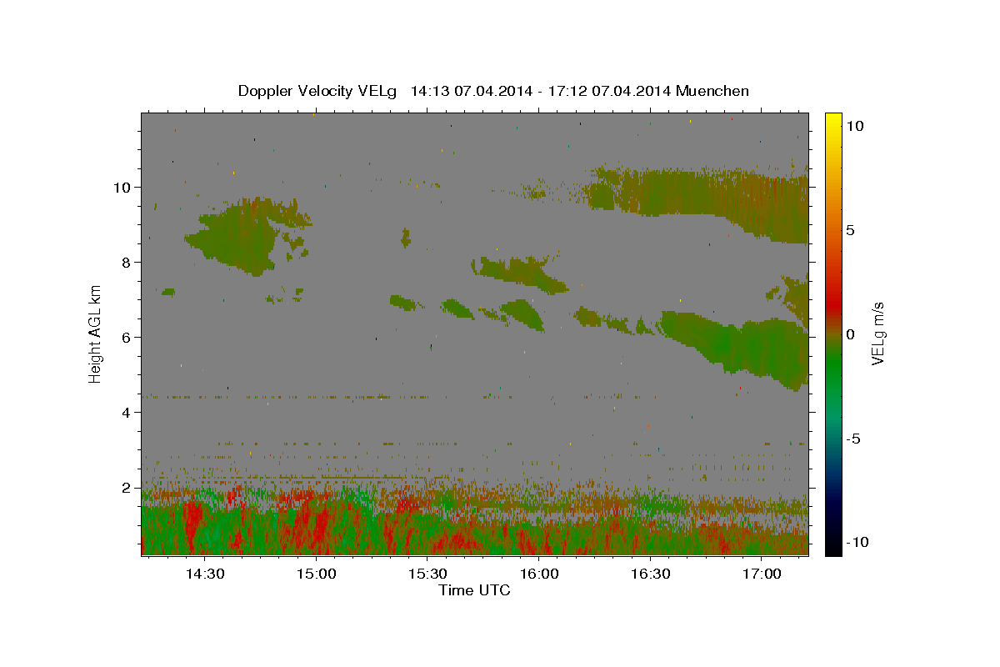This screenshot has height=667, width=1000.
Task: Click the height axis label 6
Action: click(x=127, y=338)
